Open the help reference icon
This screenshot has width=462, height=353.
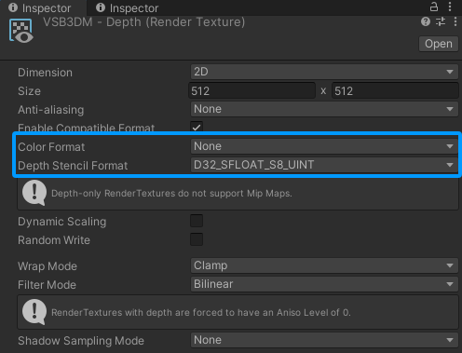(x=426, y=21)
